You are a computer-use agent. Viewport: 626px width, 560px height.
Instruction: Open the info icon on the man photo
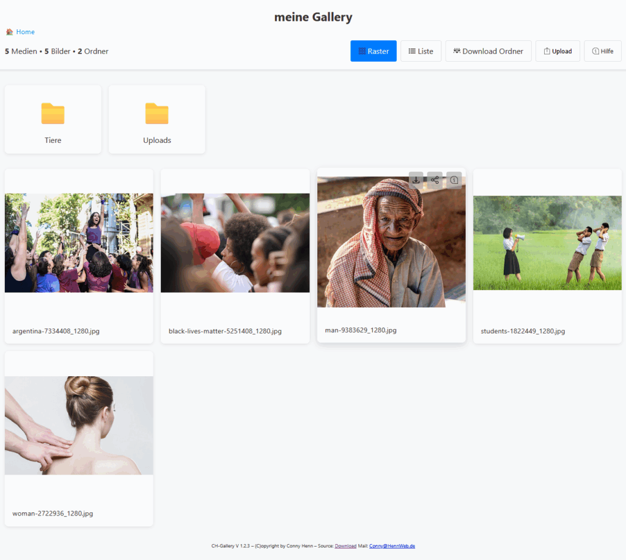point(454,180)
